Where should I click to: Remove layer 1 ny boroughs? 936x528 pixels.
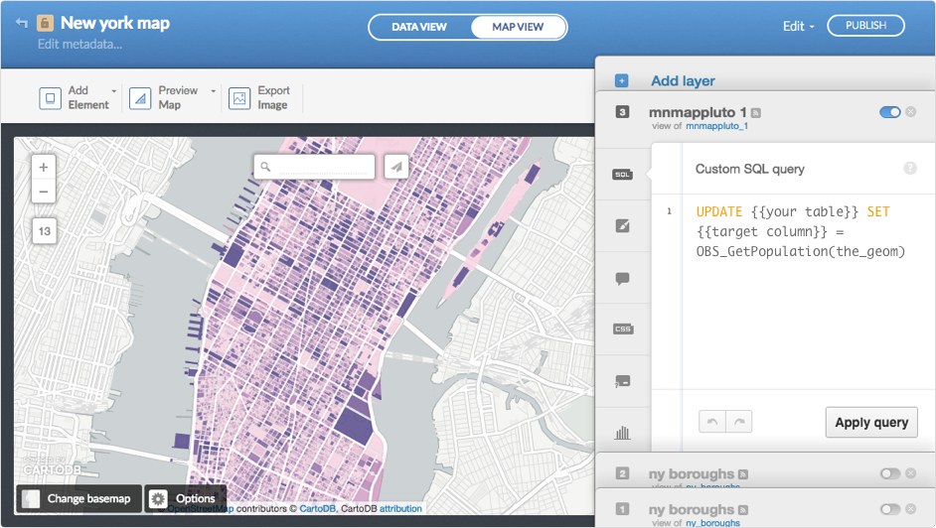coord(911,509)
